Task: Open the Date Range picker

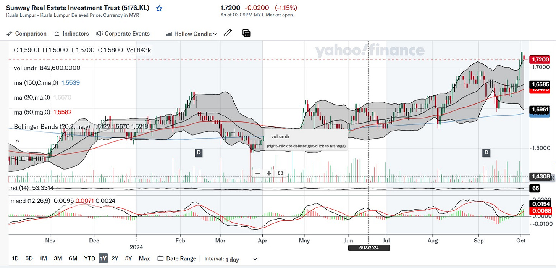Action: (177, 258)
